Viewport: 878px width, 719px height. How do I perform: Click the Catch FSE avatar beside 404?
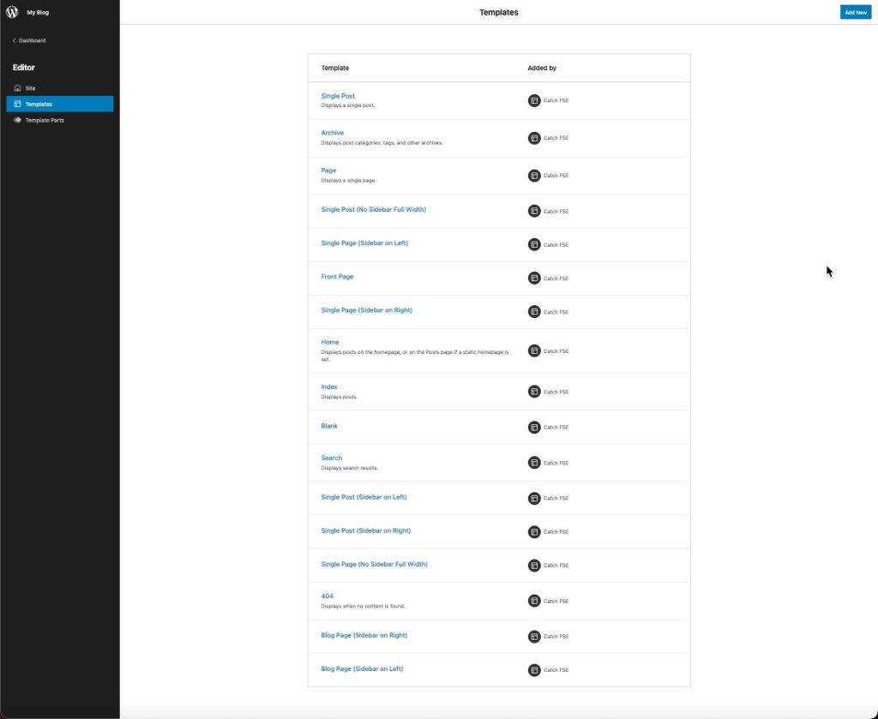click(532, 601)
